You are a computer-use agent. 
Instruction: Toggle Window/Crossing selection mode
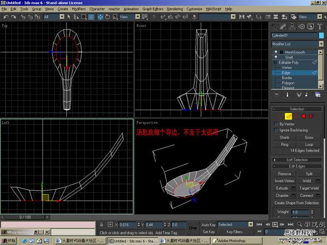coord(91,17)
